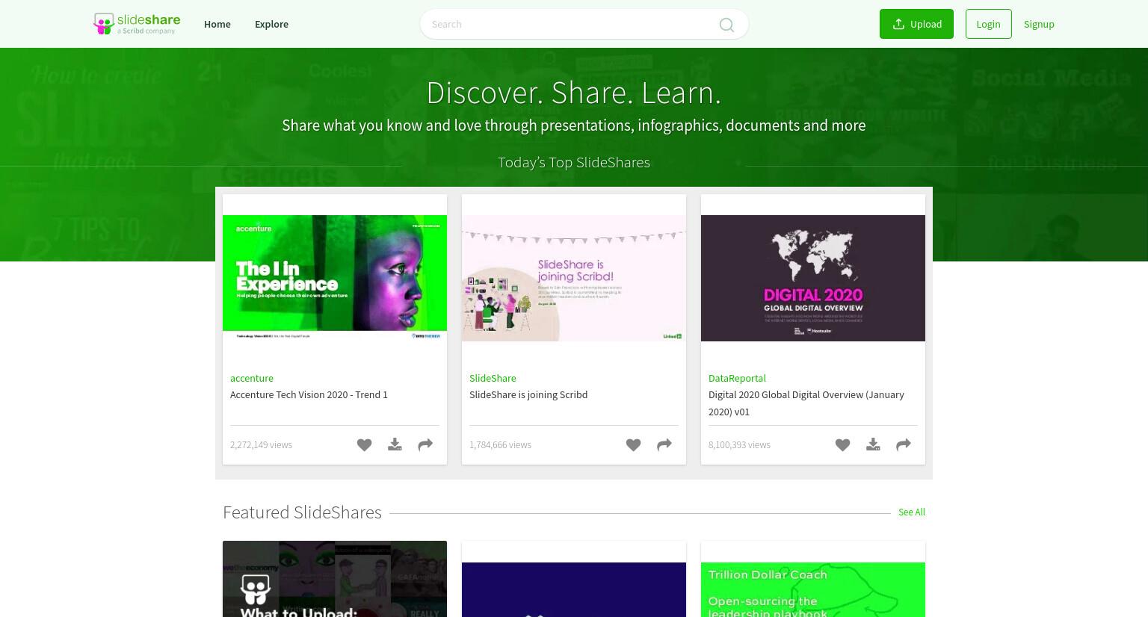Open the Trillion Dollar Coach featured thumbnail
Screen dimensions: 1148x617
click(813, 589)
